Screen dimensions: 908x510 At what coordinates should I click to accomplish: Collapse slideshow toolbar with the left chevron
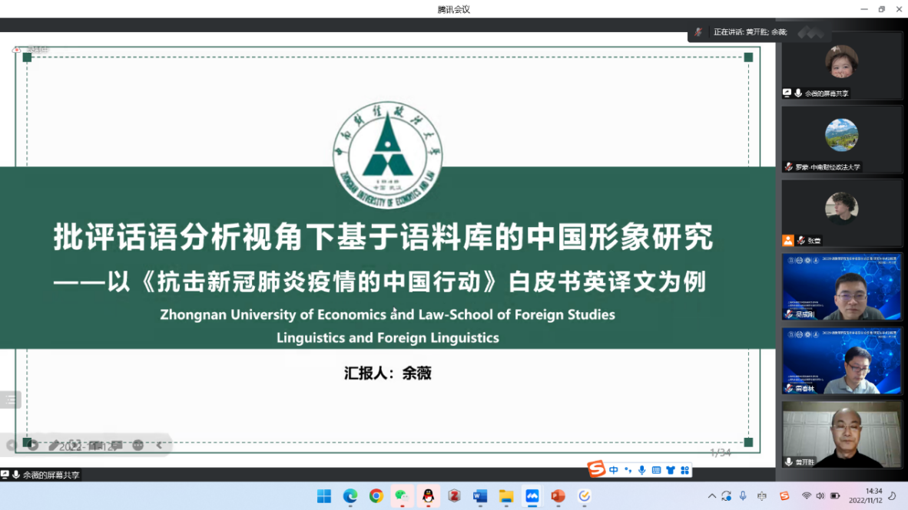159,446
